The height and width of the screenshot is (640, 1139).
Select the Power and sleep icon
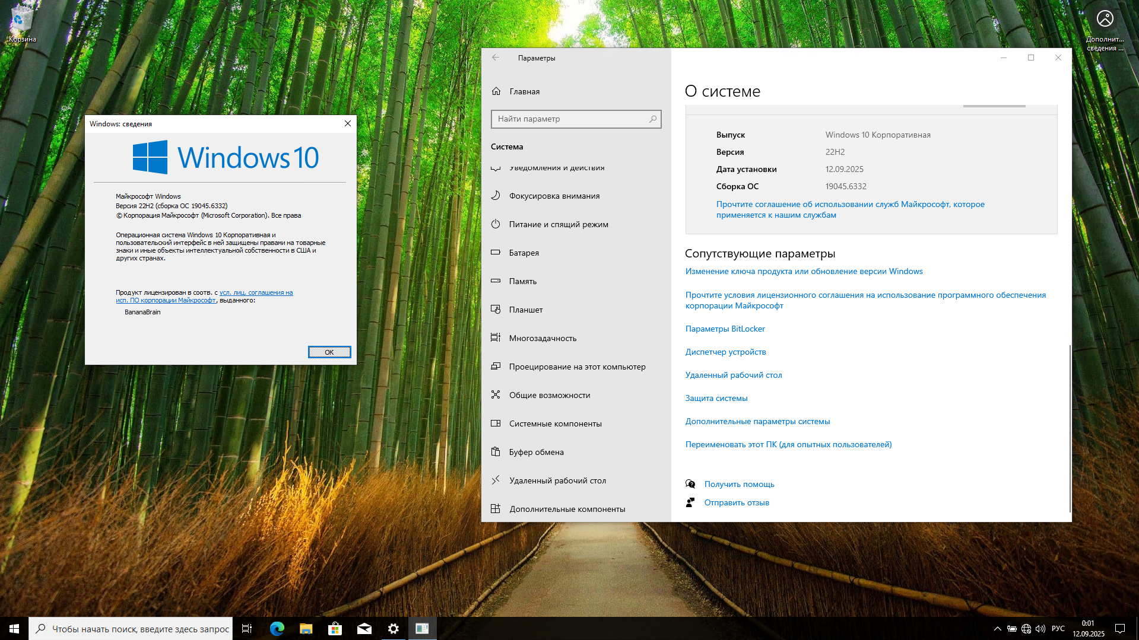496,224
